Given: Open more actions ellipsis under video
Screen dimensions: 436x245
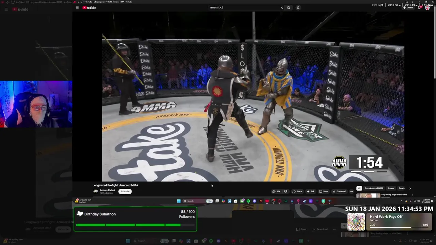Looking at the screenshot, I should point(352,191).
